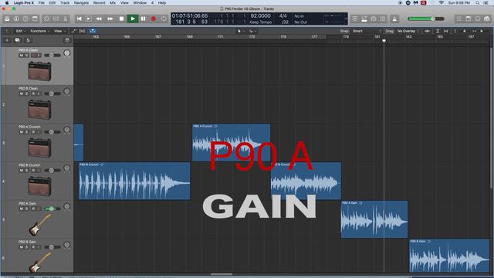Select the P90 A Crunch audio region
Image resolution: width=494 pixels, height=278 pixels.
[231, 142]
